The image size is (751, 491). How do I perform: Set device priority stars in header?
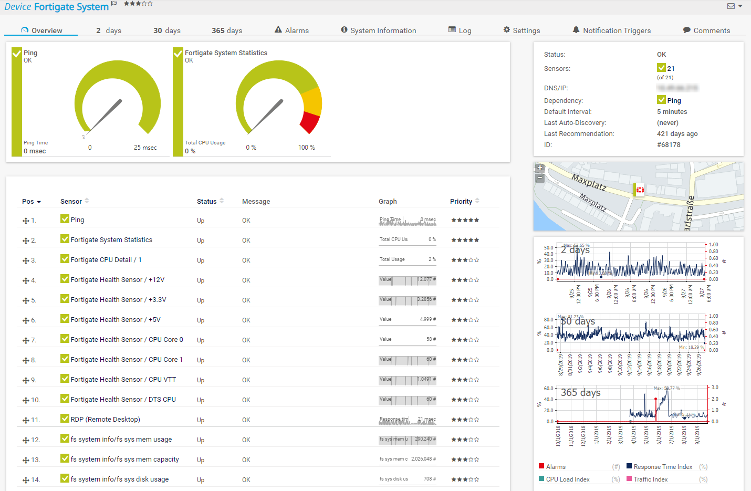138,4
